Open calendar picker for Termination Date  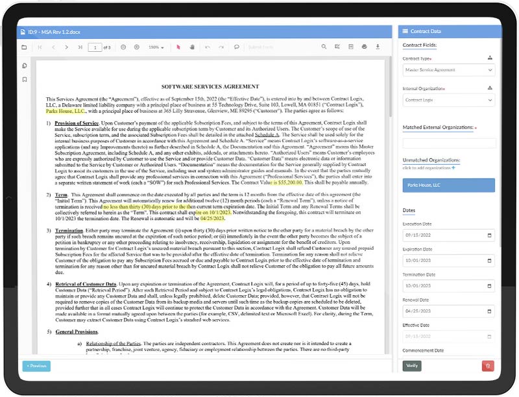tap(490, 286)
